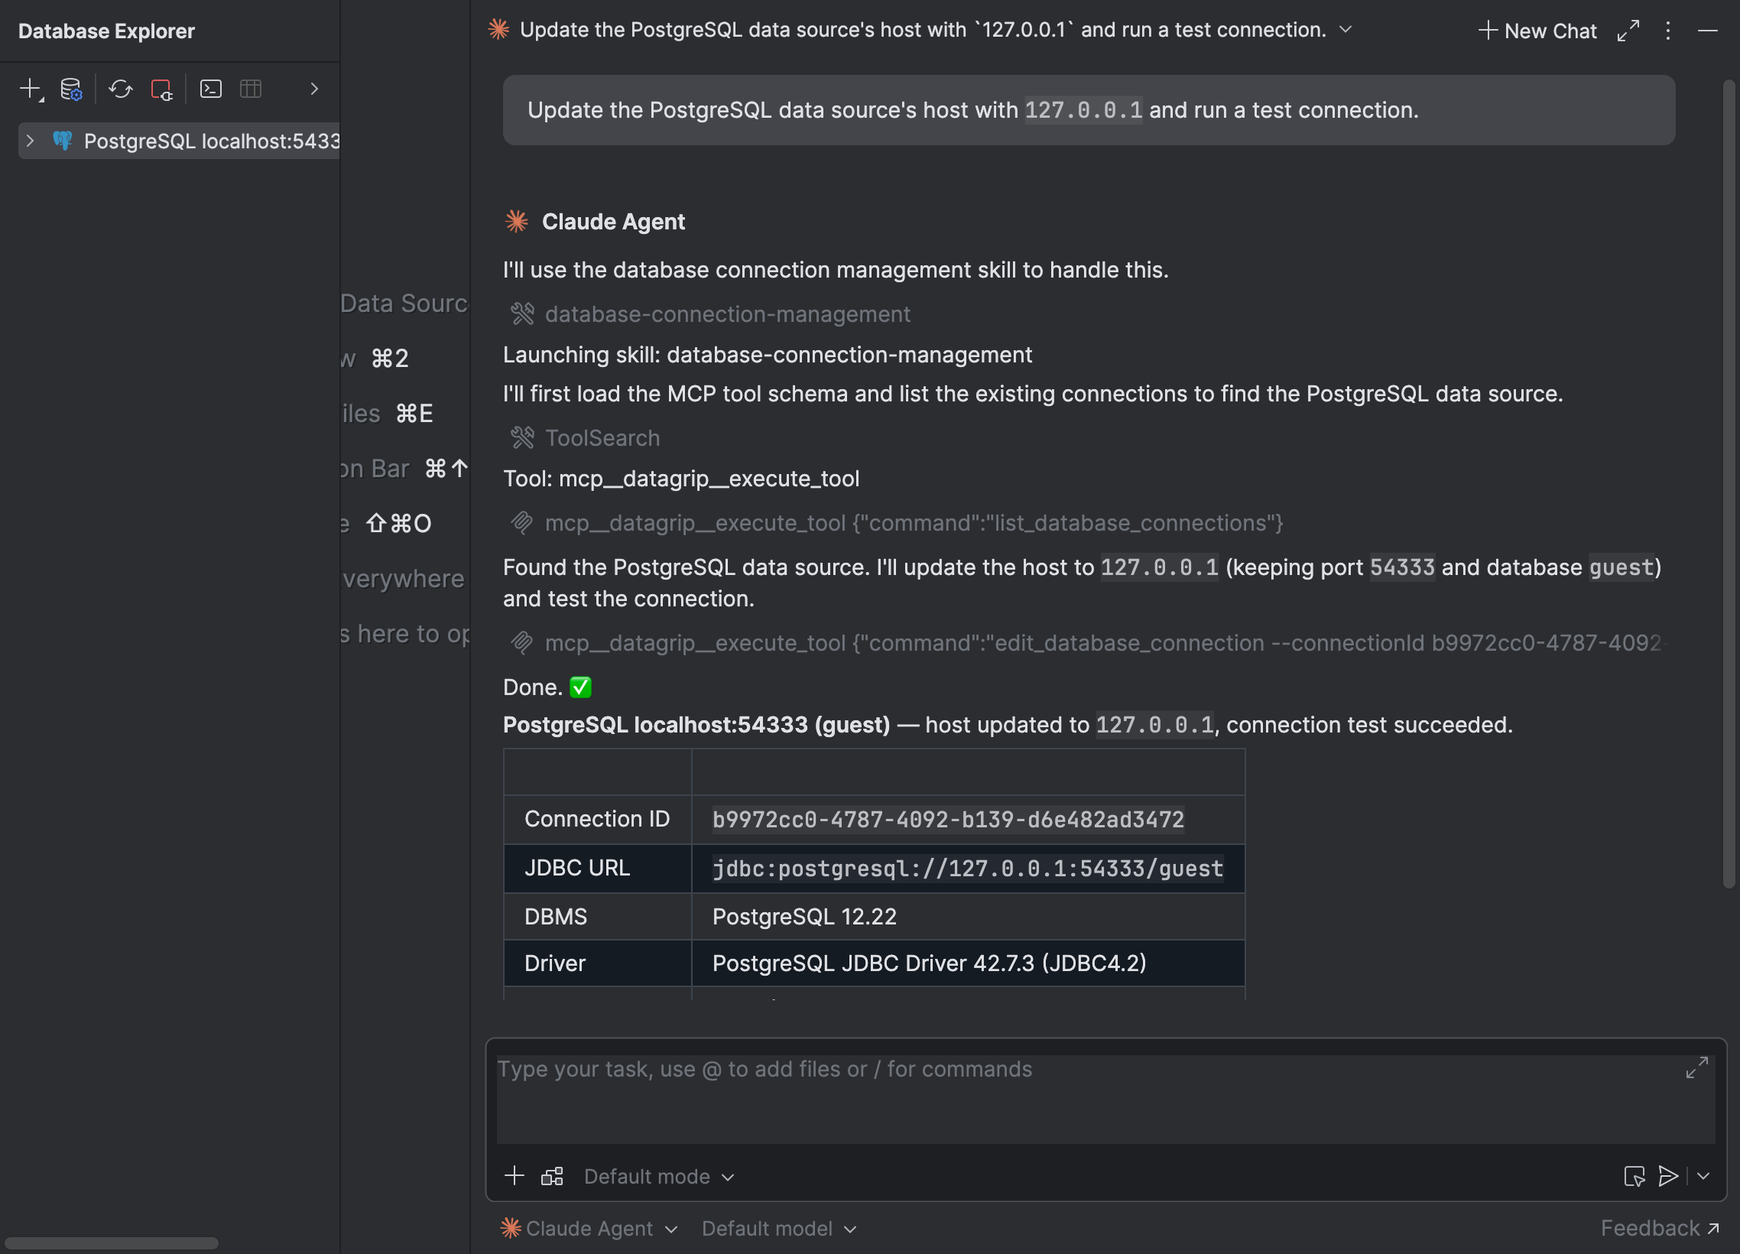The height and width of the screenshot is (1254, 1740).
Task: Open the chat options kebab menu
Action: pyautogui.click(x=1668, y=31)
